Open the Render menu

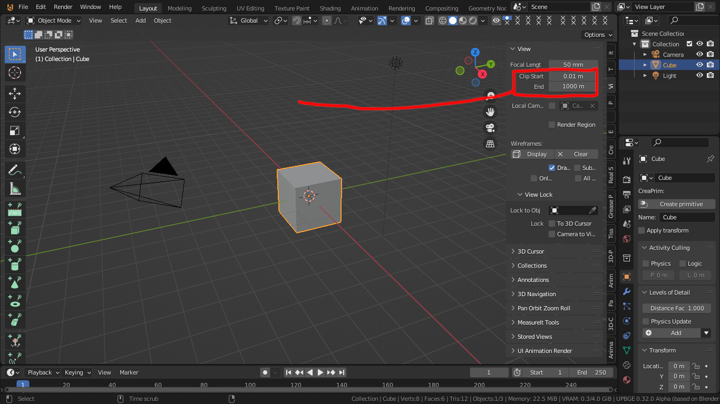pos(63,7)
